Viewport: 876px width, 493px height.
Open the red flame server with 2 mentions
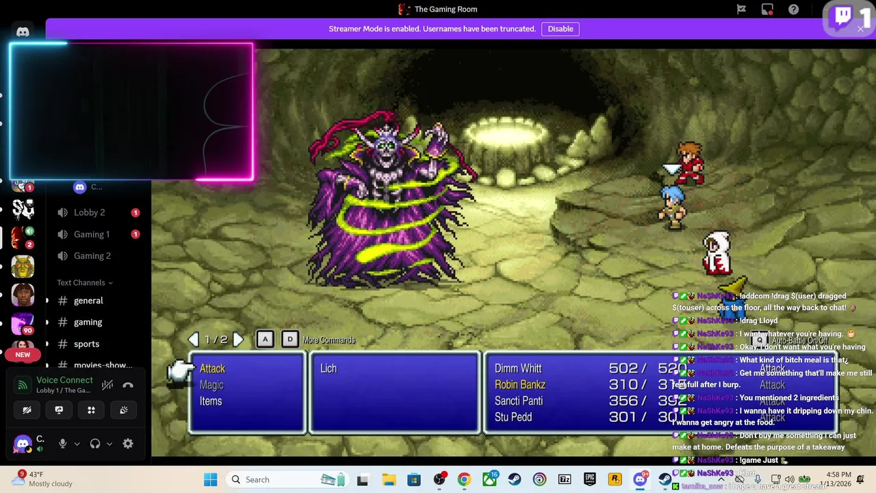tap(23, 237)
